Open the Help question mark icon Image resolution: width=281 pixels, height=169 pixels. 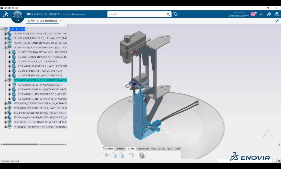(x=277, y=14)
